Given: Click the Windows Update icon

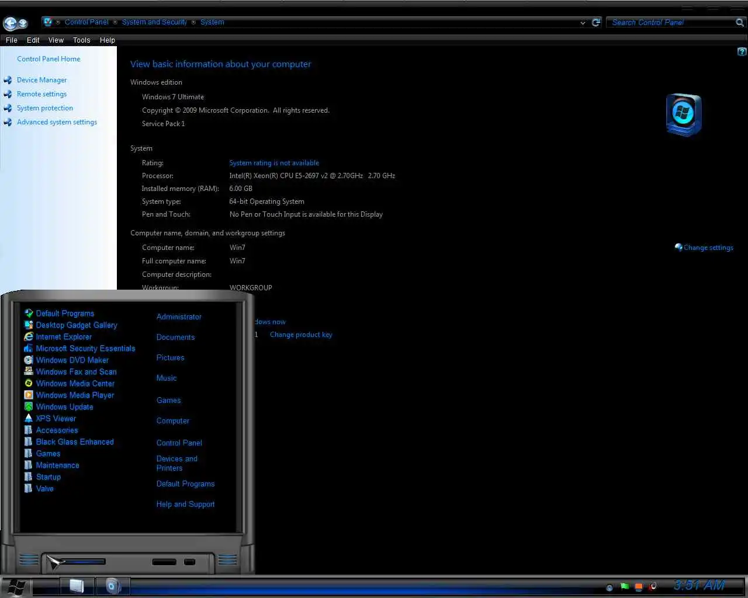Looking at the screenshot, I should click(29, 407).
